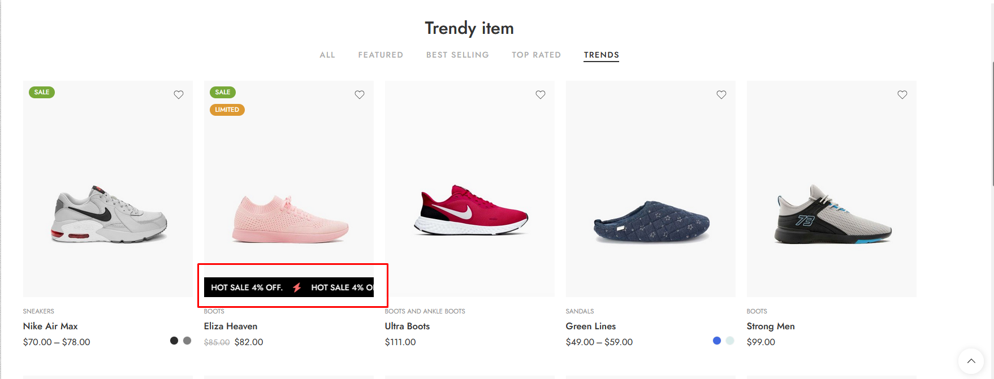Image resolution: width=994 pixels, height=379 pixels.
Task: Select black color for Nike Air Max
Action: pyautogui.click(x=174, y=341)
